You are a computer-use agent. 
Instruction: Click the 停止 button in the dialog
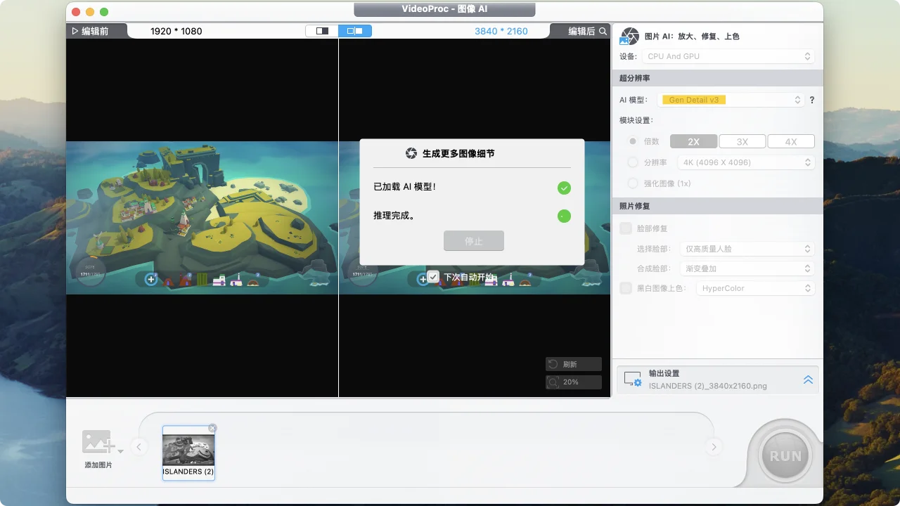pyautogui.click(x=474, y=241)
